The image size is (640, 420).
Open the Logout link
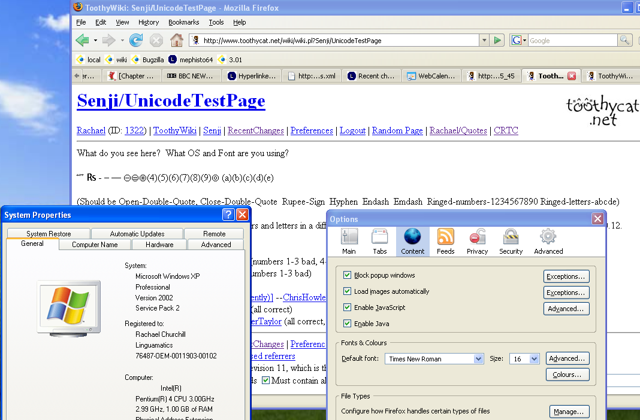[x=352, y=130]
